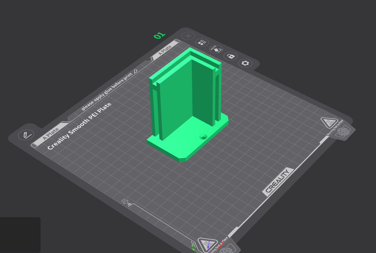Click the dark panel in bottom-left corner

20,235
